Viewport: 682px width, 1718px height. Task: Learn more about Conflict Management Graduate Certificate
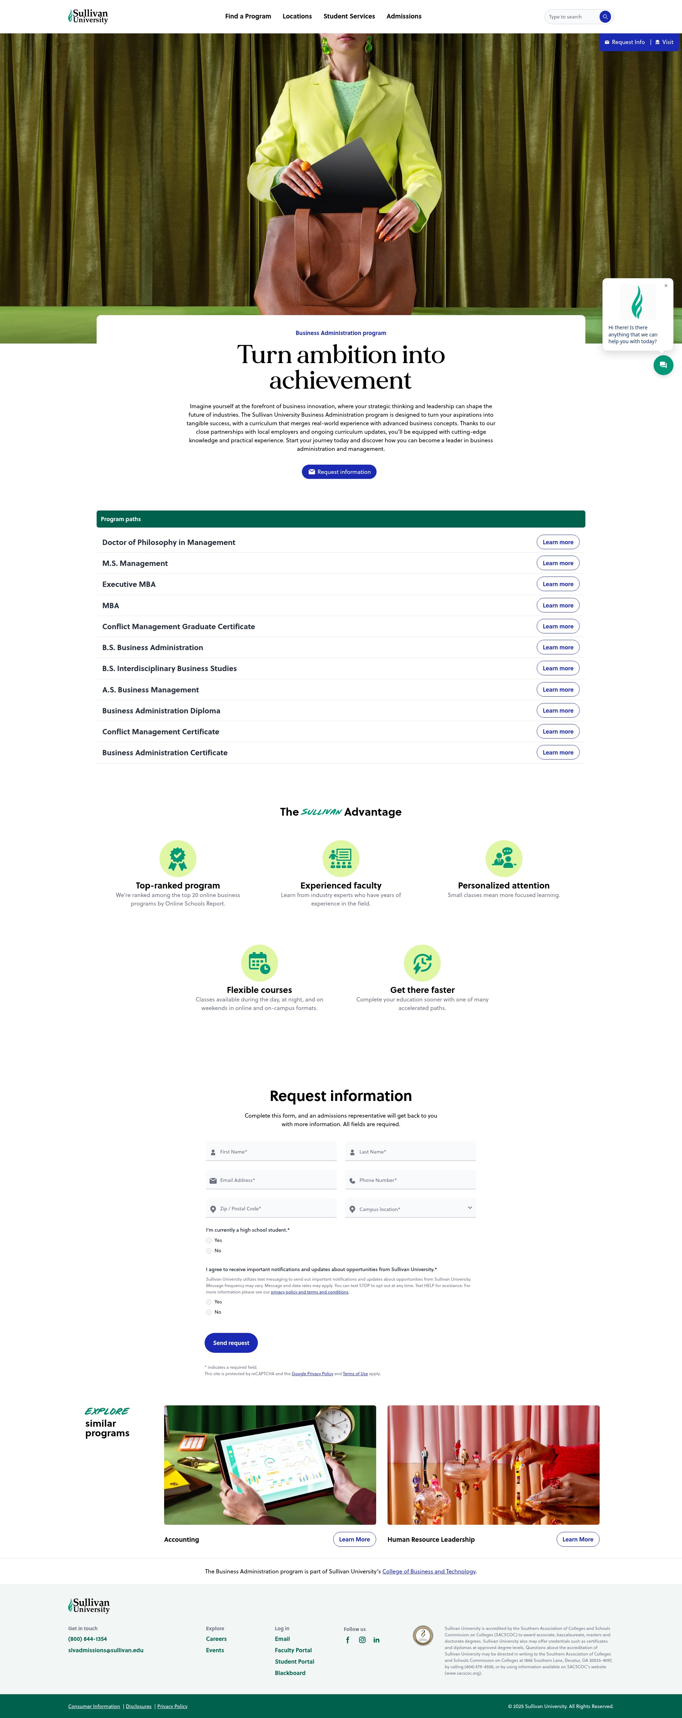(x=558, y=626)
